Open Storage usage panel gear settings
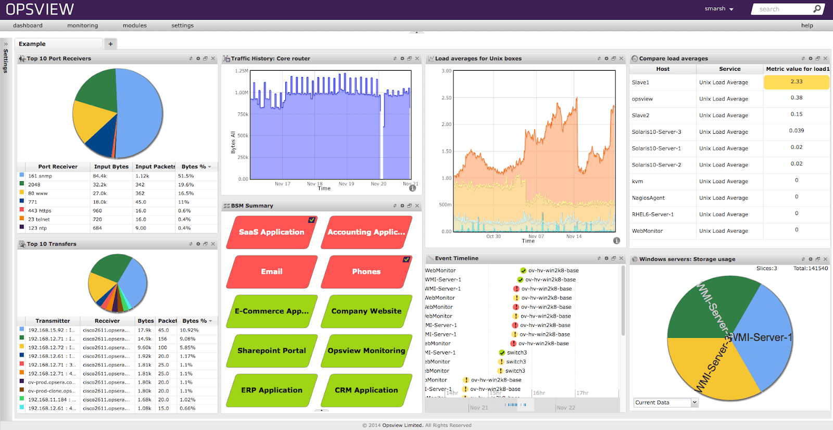 point(810,259)
